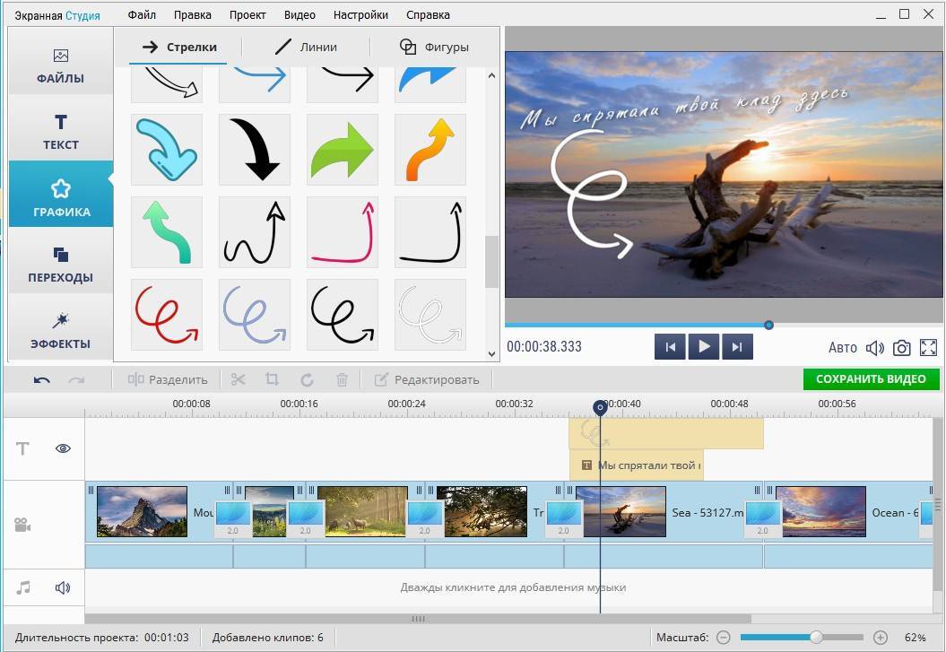
Task: Open the Авто preview quality dropdown
Action: point(843,348)
